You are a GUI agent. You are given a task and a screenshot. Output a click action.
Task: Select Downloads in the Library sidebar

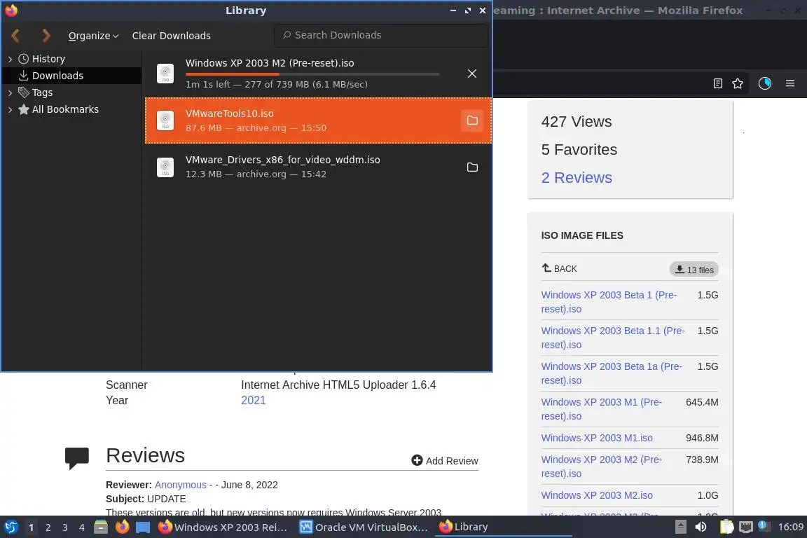click(71, 76)
